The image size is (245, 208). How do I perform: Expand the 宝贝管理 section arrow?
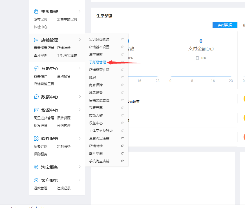click(80, 11)
